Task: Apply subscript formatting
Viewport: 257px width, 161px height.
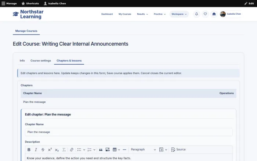Action: 57,150
